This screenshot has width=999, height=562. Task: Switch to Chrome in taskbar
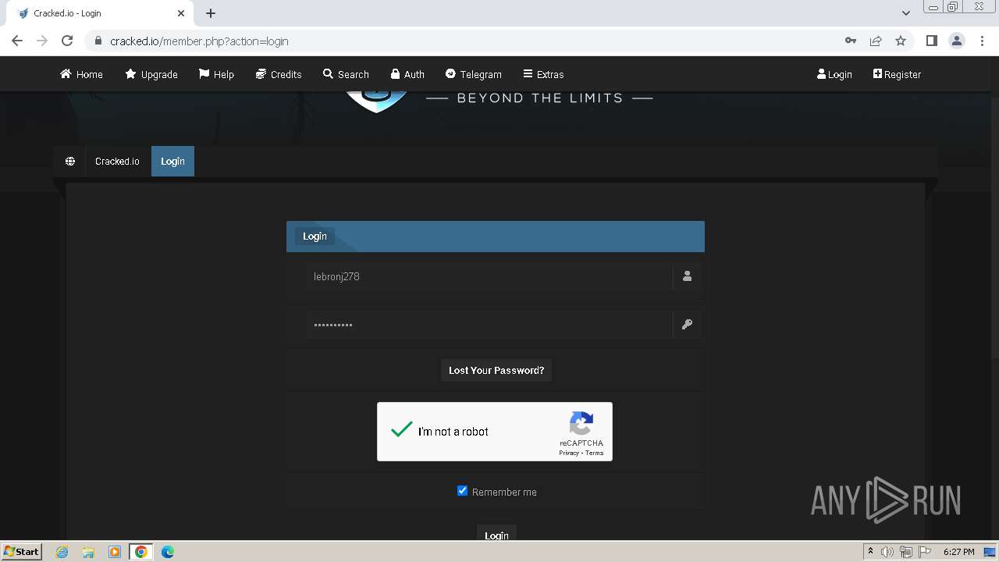tap(141, 552)
